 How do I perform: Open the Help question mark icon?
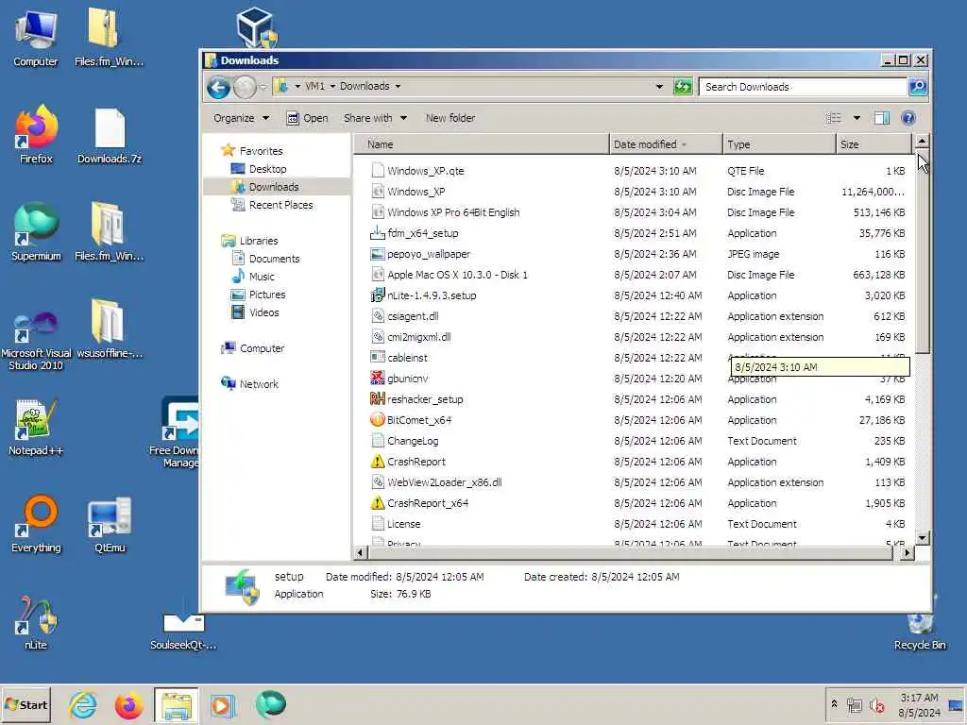(908, 118)
